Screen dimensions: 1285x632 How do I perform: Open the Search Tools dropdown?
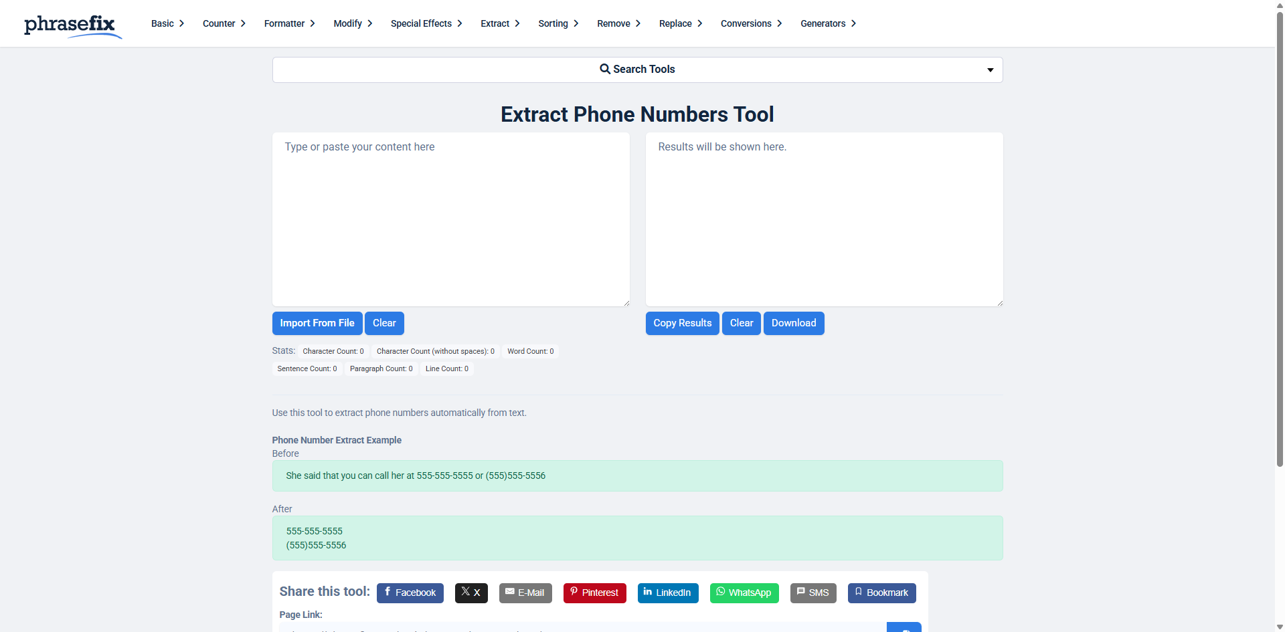pyautogui.click(x=990, y=70)
